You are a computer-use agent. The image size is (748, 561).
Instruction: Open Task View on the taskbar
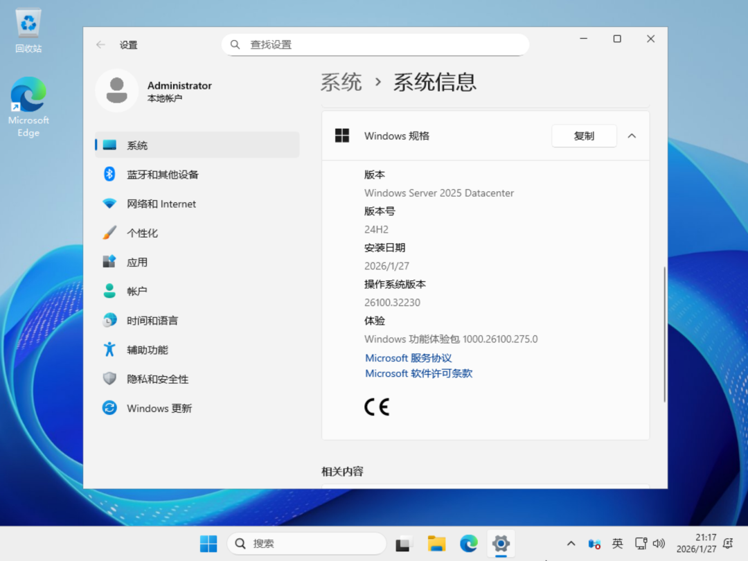click(x=402, y=544)
